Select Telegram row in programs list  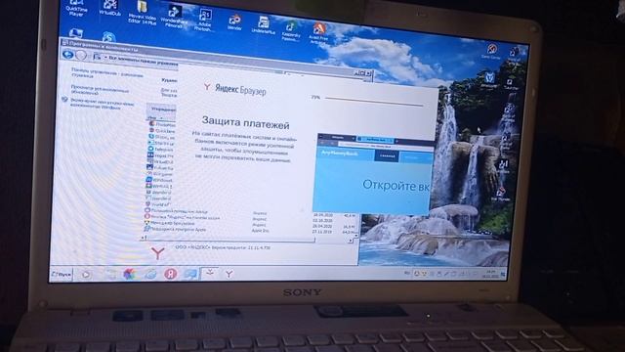pyautogui.click(x=160, y=150)
